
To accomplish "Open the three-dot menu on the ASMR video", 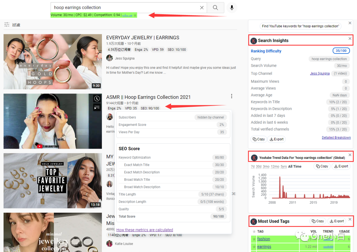I will pos(232,96).
